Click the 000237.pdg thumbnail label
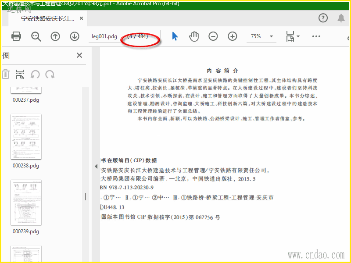The height and width of the screenshot is (263, 351). (26, 100)
